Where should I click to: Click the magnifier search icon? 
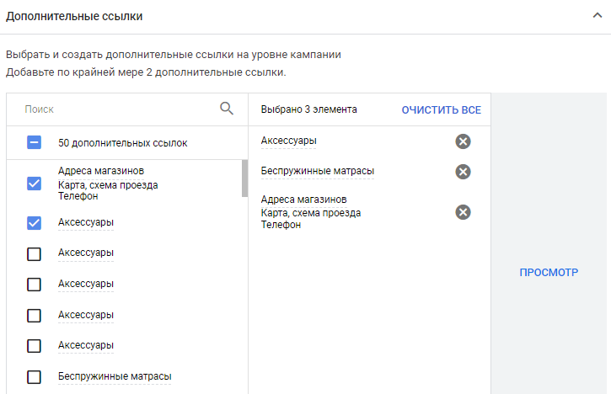coord(226,109)
